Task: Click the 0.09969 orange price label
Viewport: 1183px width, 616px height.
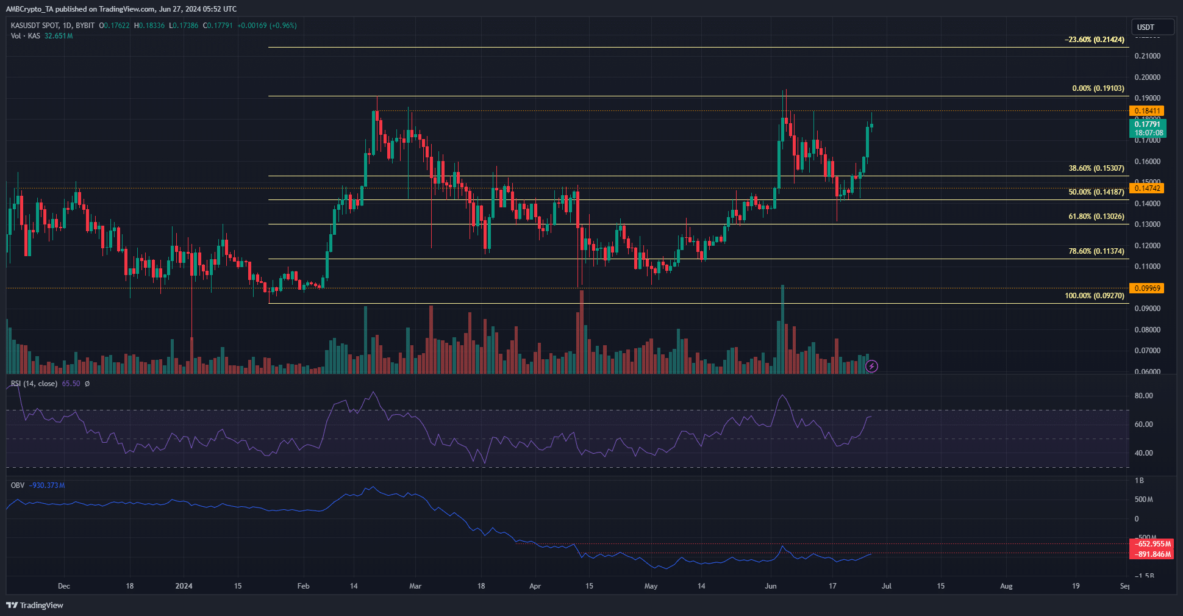Action: (x=1147, y=288)
